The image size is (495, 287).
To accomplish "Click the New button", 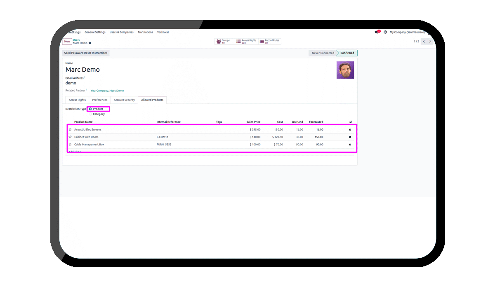I will pyautogui.click(x=67, y=42).
